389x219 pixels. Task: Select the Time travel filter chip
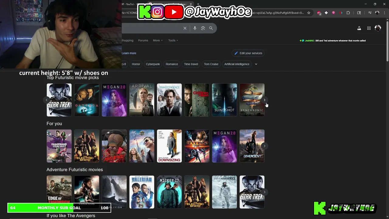click(191, 64)
